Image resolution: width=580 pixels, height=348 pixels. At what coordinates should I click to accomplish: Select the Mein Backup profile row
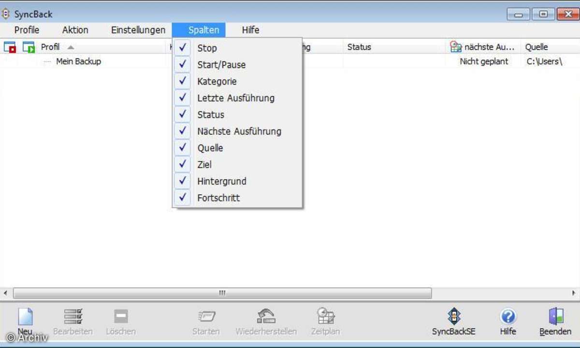point(78,61)
